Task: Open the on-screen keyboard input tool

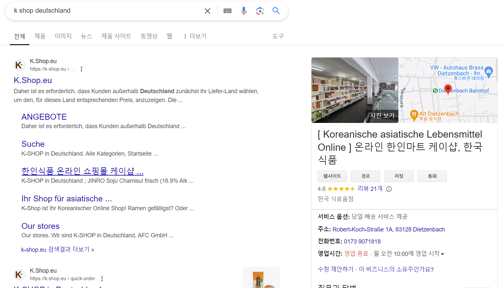Action: click(227, 11)
